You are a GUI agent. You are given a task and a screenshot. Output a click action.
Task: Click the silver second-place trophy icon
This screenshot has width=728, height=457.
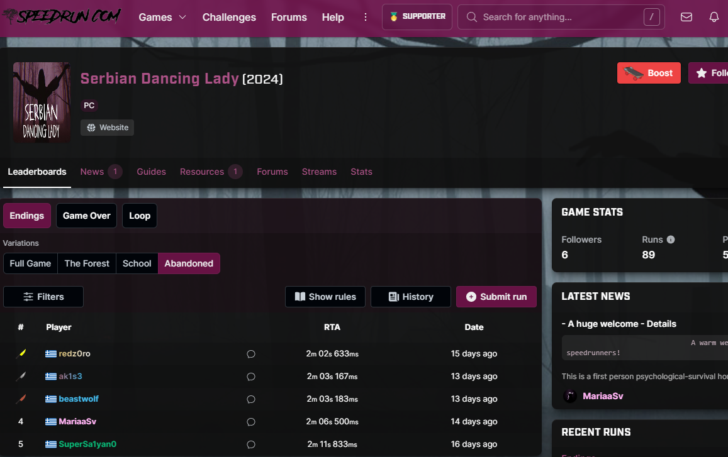point(21,377)
